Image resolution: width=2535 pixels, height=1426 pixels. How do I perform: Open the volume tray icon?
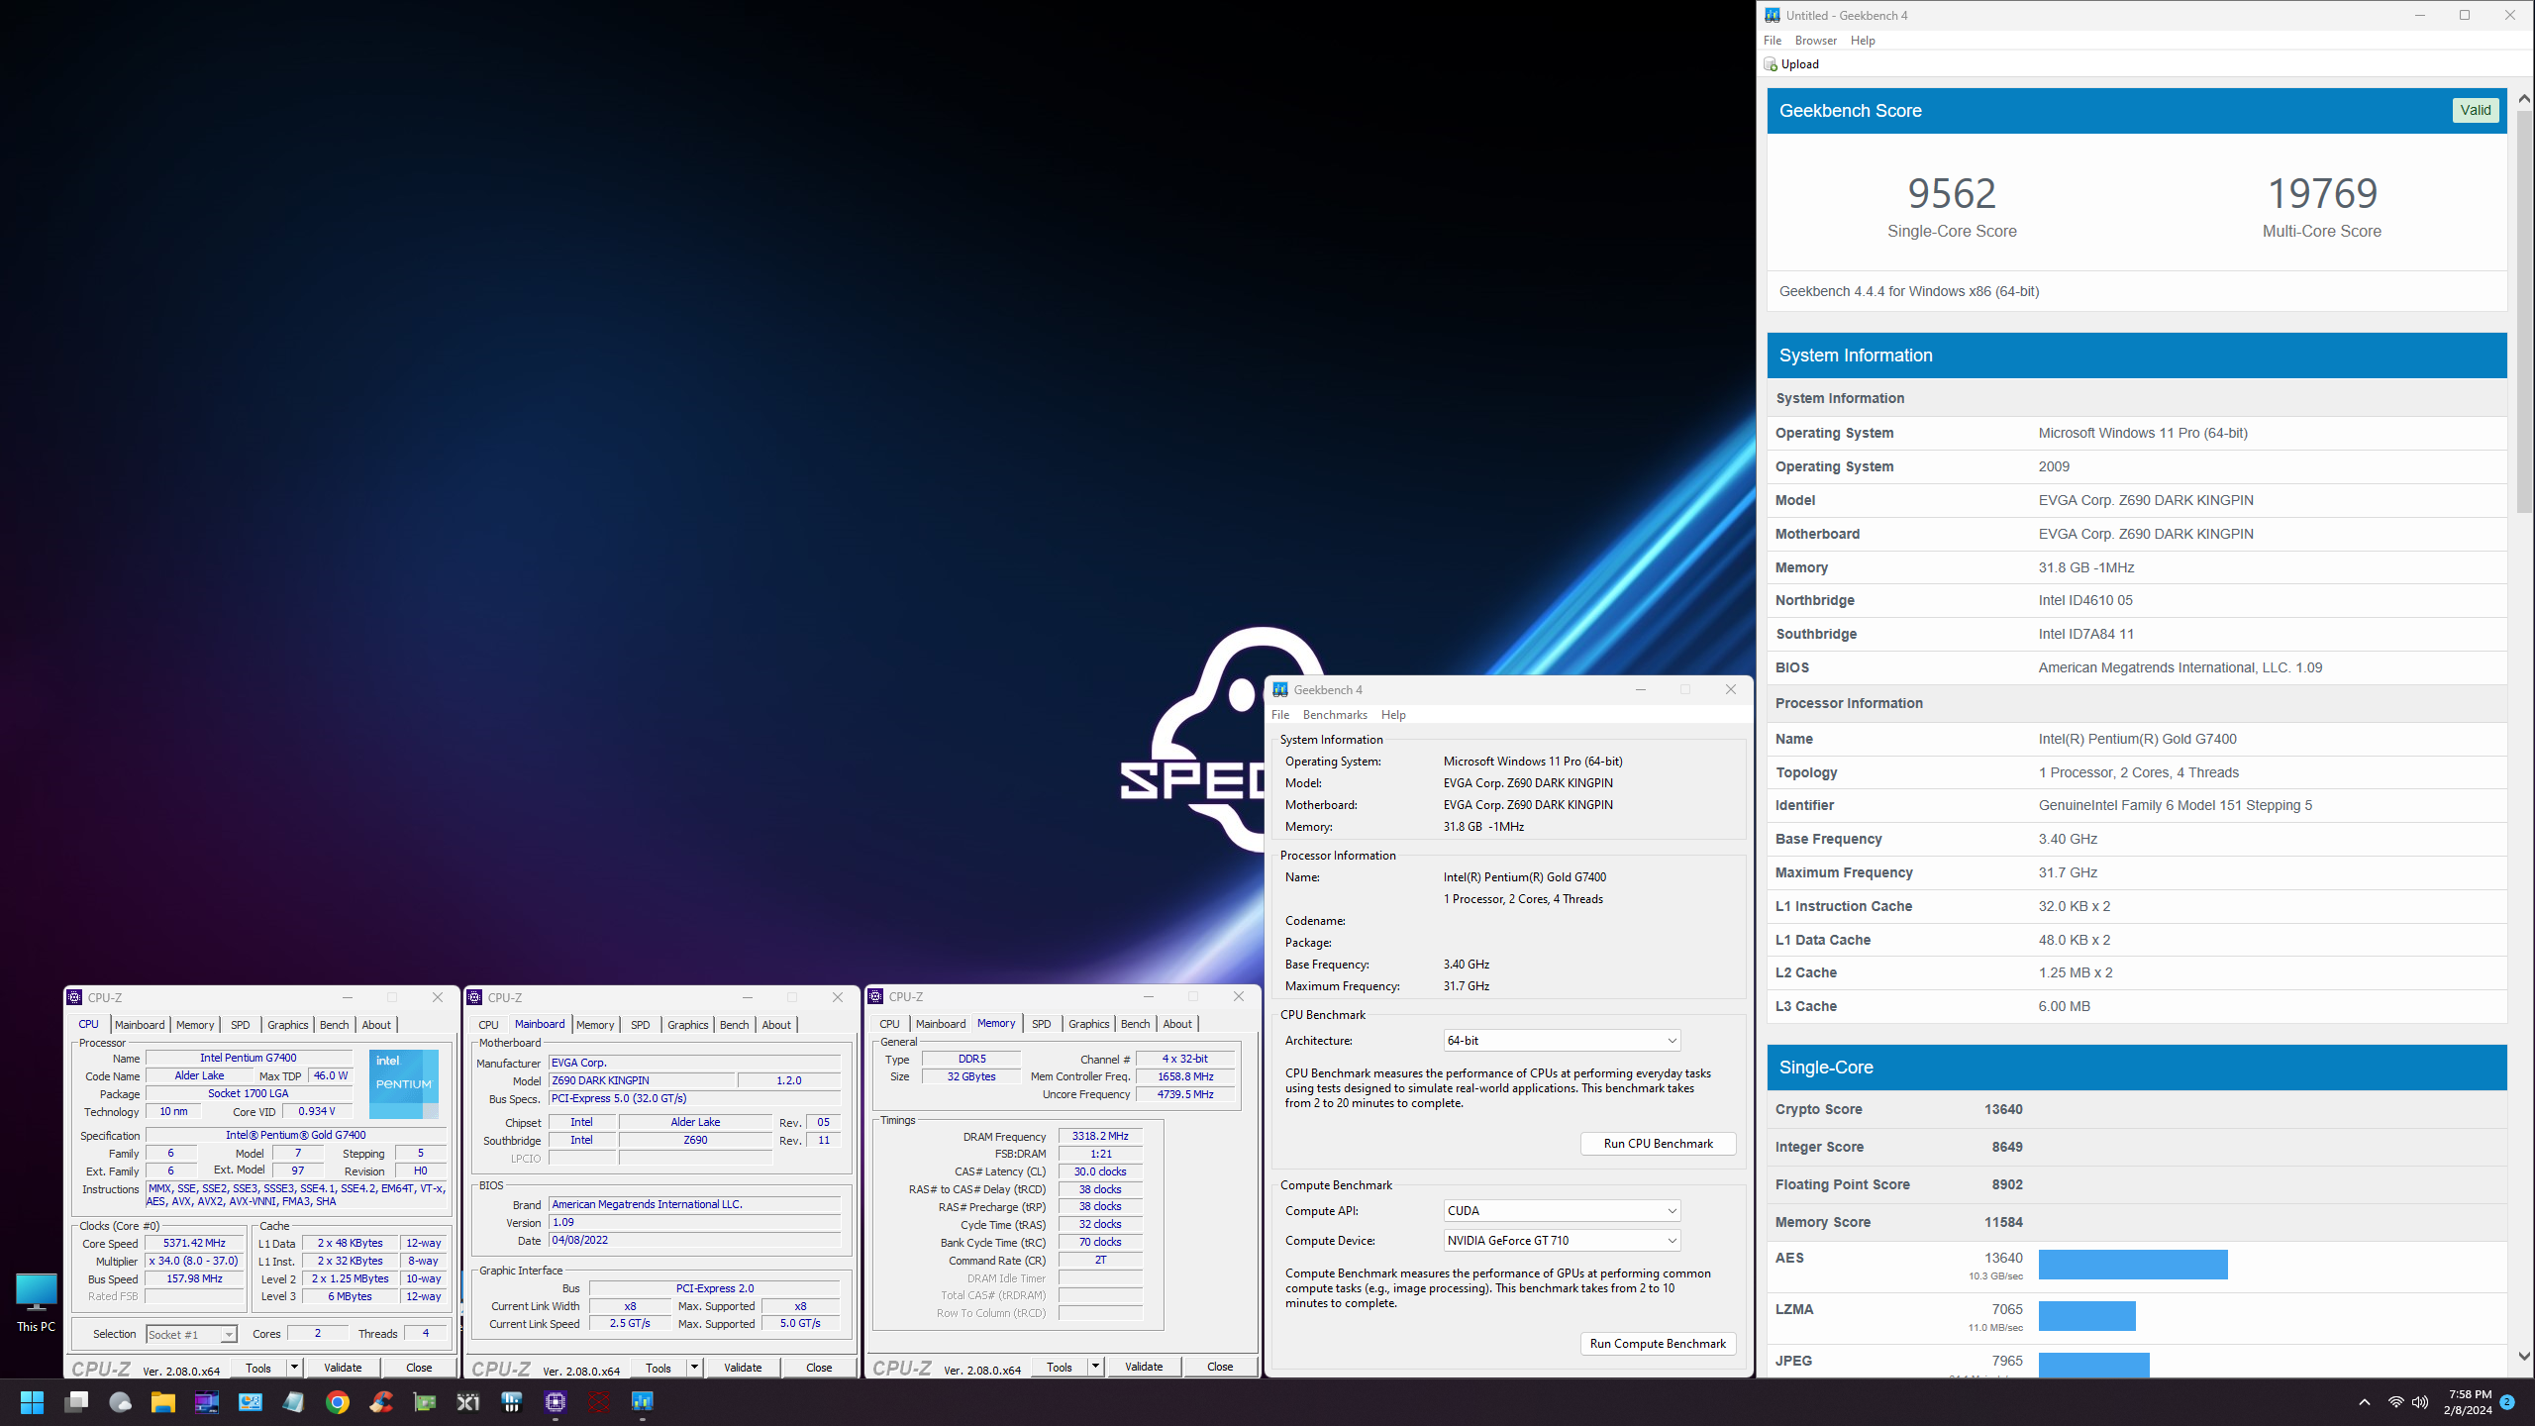tap(2420, 1401)
